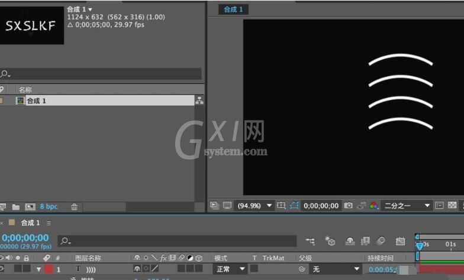Toggle hide shy layers icon in timeline toolbar
Screen dimensions: 464x280
point(350,241)
